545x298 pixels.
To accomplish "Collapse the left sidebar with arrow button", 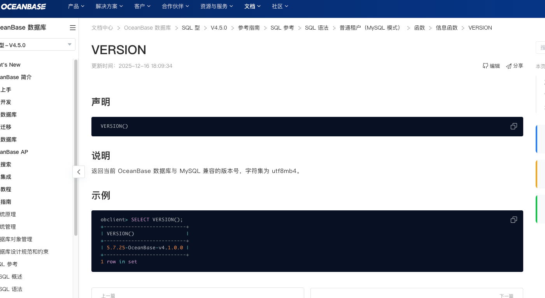I will 79,172.
